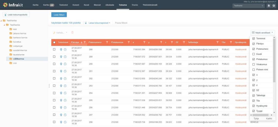Filter the Pintatunnus column
278x127 pixels.
[x=129, y=42]
